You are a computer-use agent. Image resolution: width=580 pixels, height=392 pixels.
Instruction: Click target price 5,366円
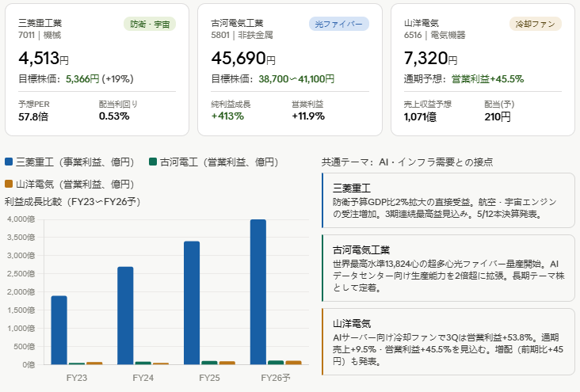click(x=82, y=78)
